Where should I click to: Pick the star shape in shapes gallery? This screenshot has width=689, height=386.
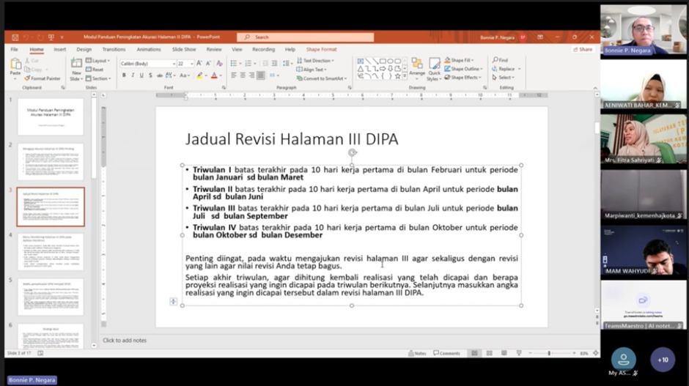click(398, 76)
